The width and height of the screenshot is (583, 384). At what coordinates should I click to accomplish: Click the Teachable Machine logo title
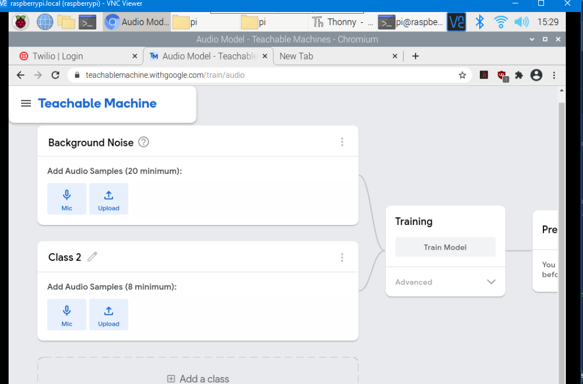[x=97, y=104]
